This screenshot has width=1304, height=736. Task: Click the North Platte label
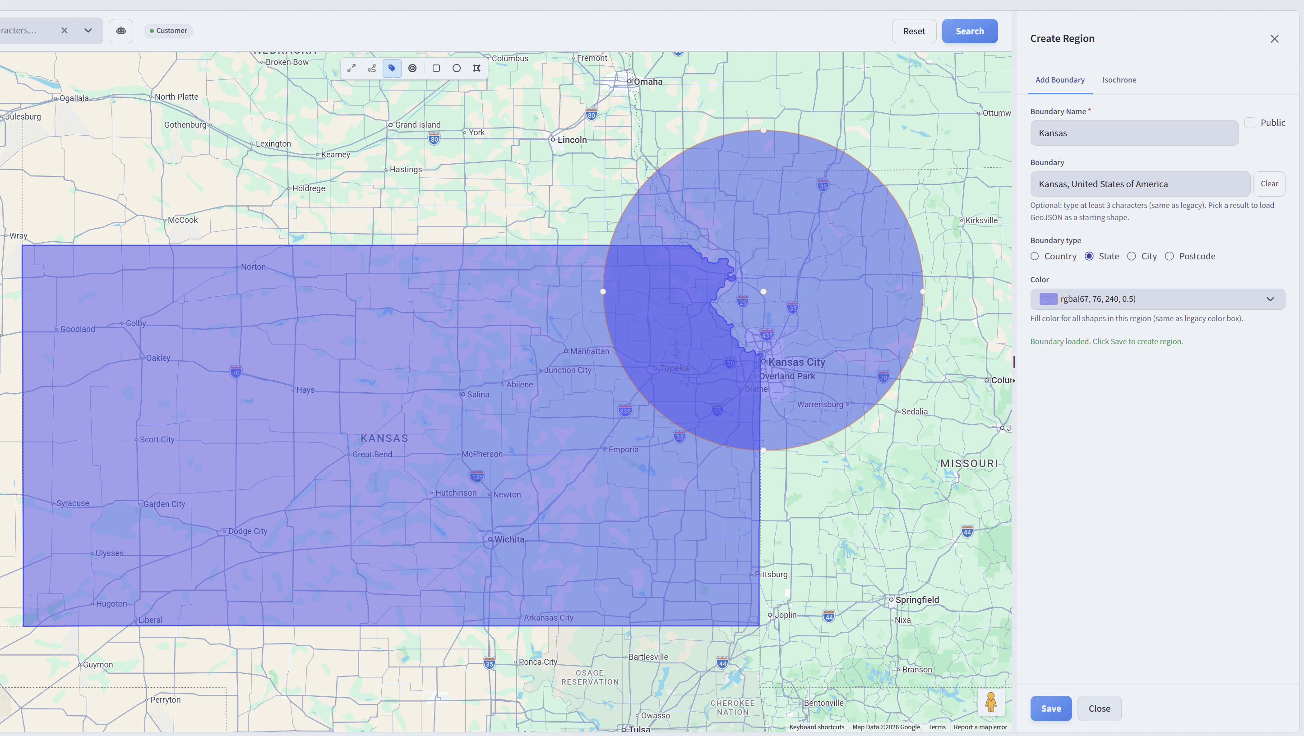[x=176, y=97]
